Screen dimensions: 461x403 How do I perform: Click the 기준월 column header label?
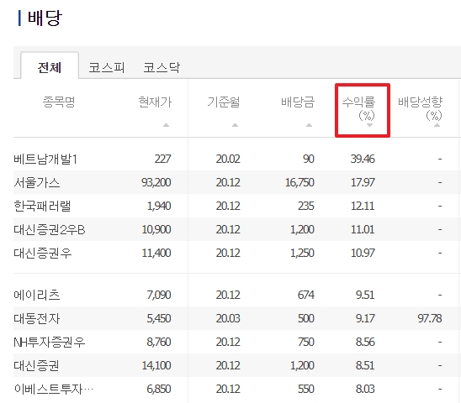point(224,102)
